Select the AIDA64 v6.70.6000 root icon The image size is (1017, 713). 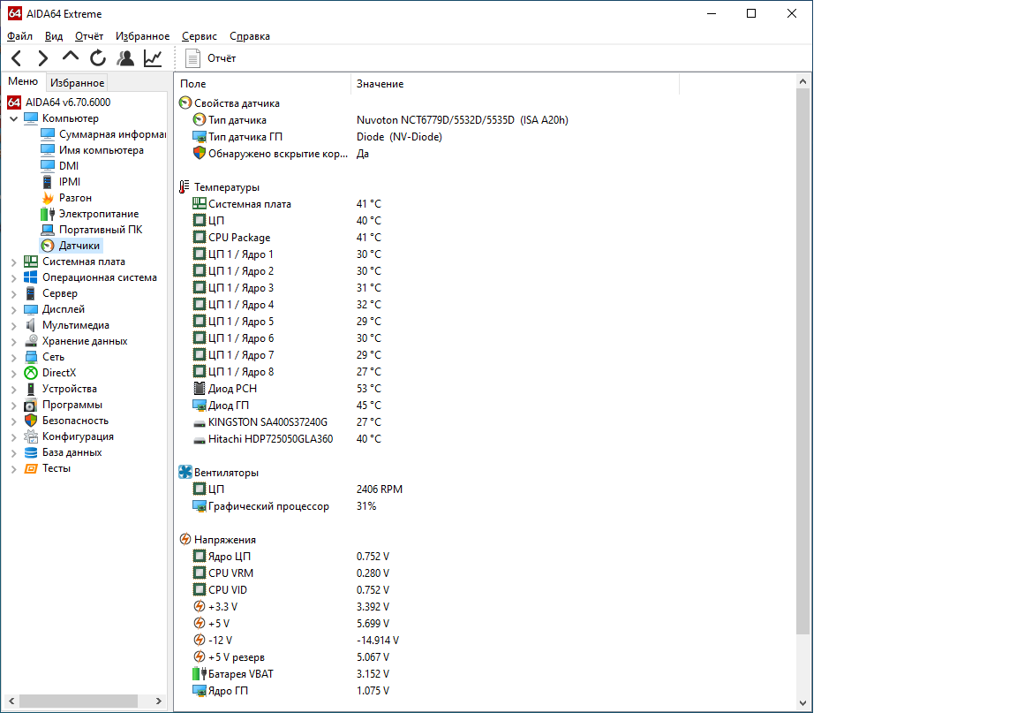14,102
